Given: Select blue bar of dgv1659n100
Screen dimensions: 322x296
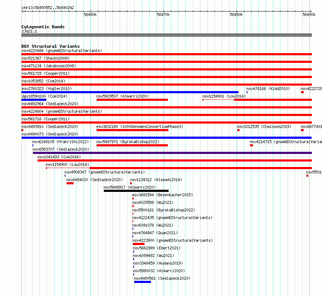Looking at the screenshot, I should pyautogui.click(x=34, y=100).
